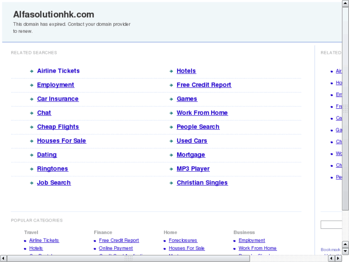The width and height of the screenshot is (349, 262).
Task: Select the Mortgage link
Action: coord(191,155)
